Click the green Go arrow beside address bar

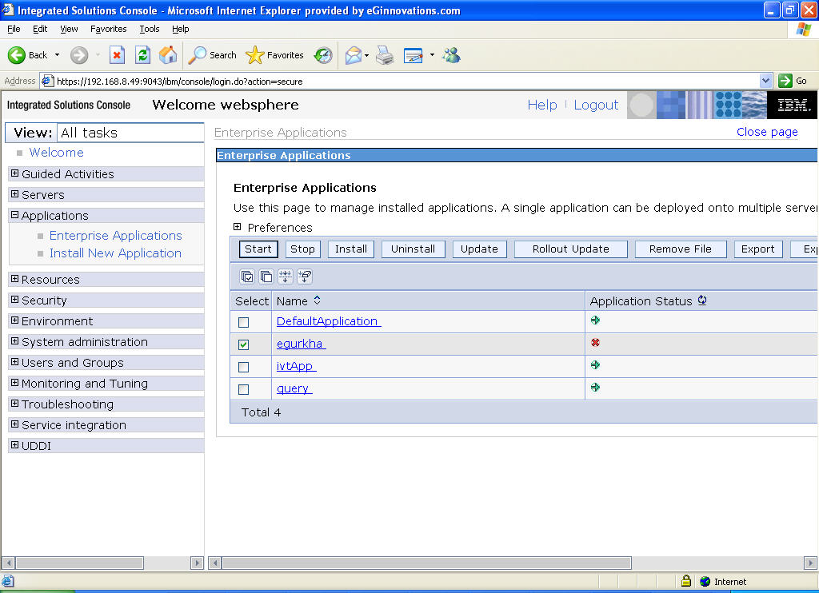coord(785,81)
